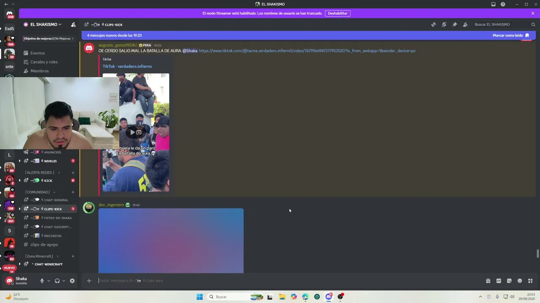Select the server with the 138 badge

[x=9, y=205]
